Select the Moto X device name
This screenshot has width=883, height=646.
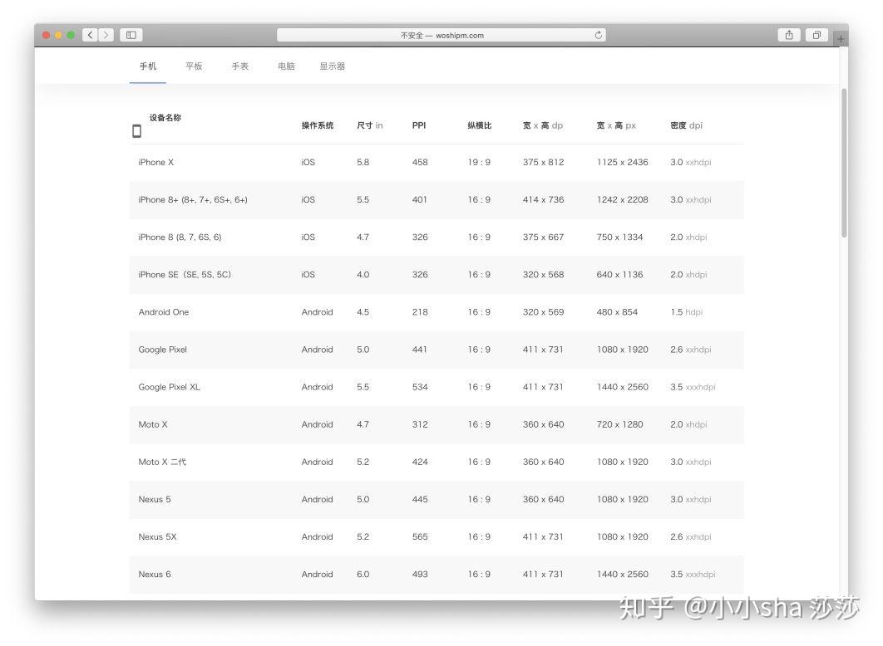153,424
